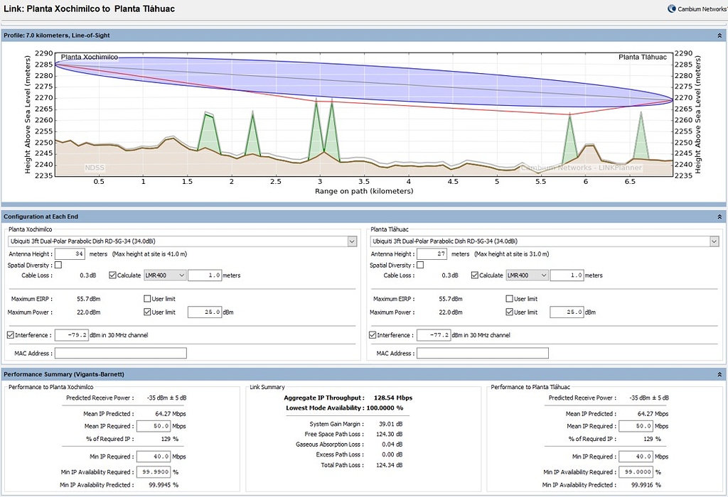The image size is (728, 497).
Task: Click Min IP Availability Required field for Tláhuac
Action: [636, 472]
